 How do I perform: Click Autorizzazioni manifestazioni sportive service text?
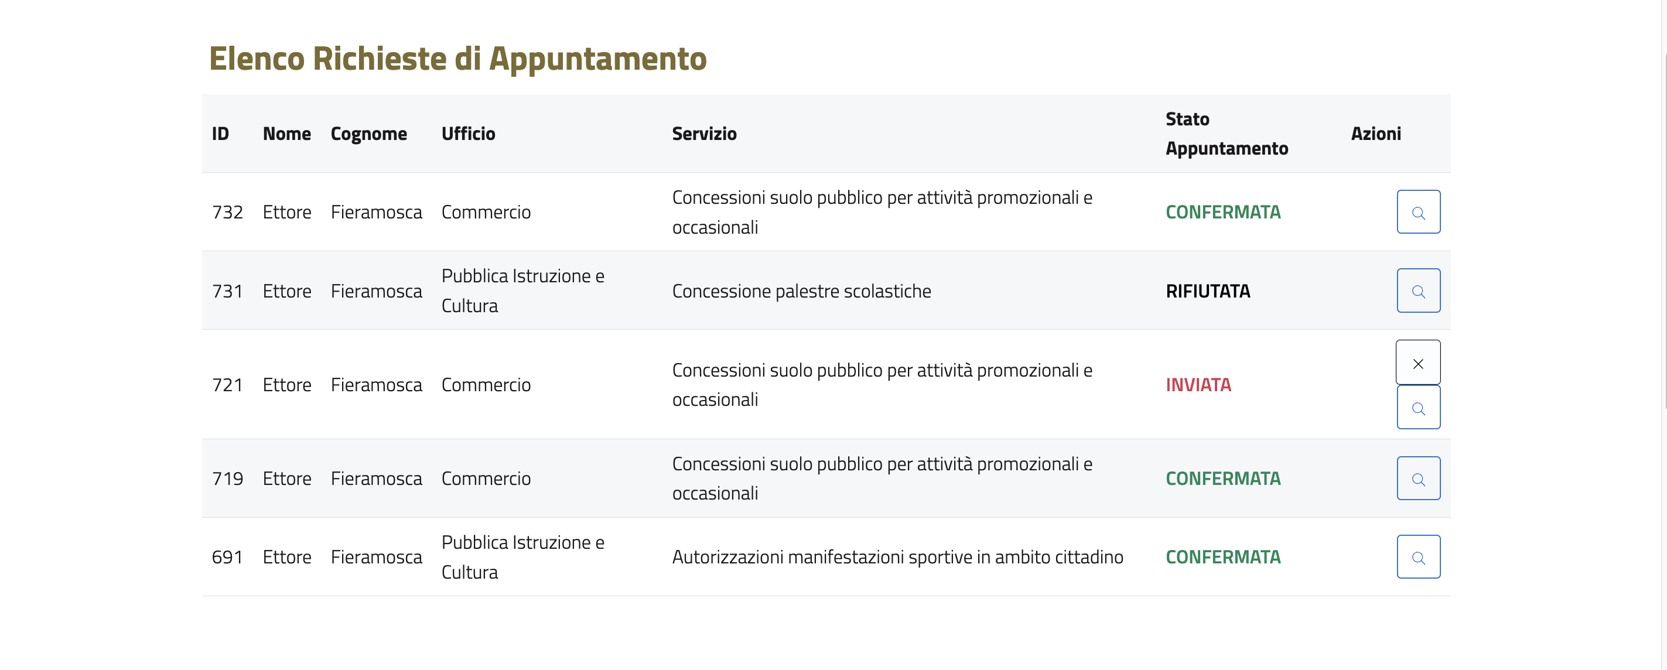pyautogui.click(x=897, y=558)
